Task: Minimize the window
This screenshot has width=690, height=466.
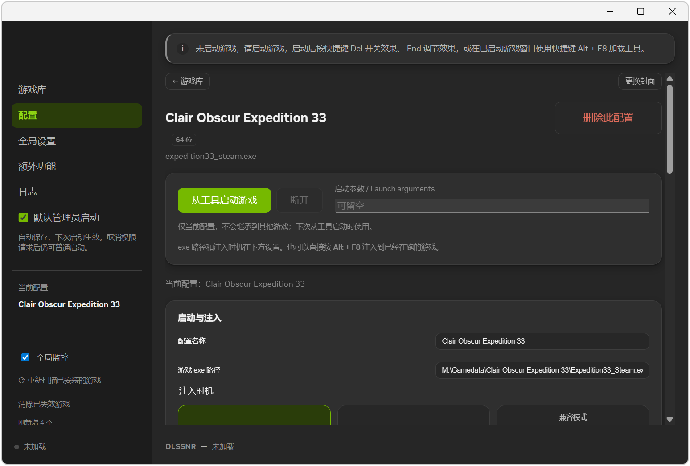Action: tap(610, 12)
